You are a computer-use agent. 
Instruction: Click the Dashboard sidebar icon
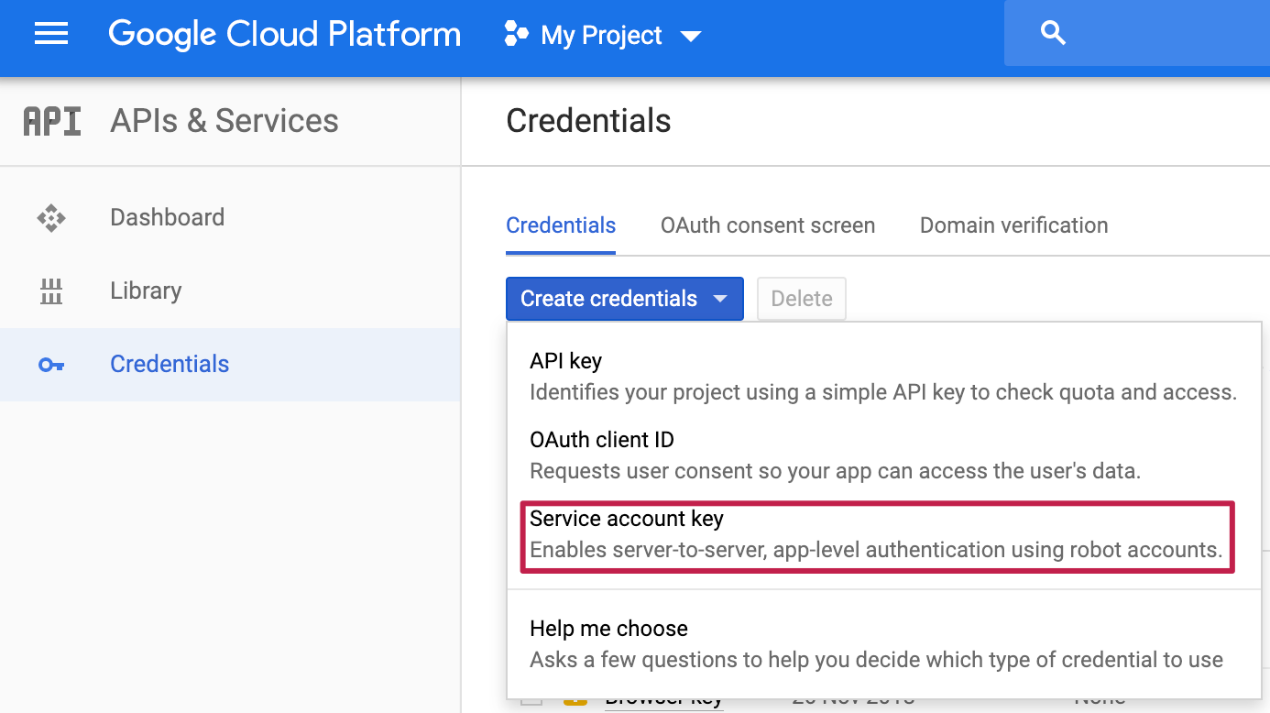(x=51, y=217)
